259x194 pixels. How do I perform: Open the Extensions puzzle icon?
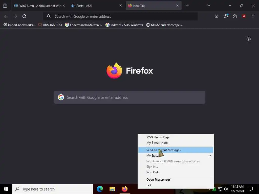click(235, 16)
